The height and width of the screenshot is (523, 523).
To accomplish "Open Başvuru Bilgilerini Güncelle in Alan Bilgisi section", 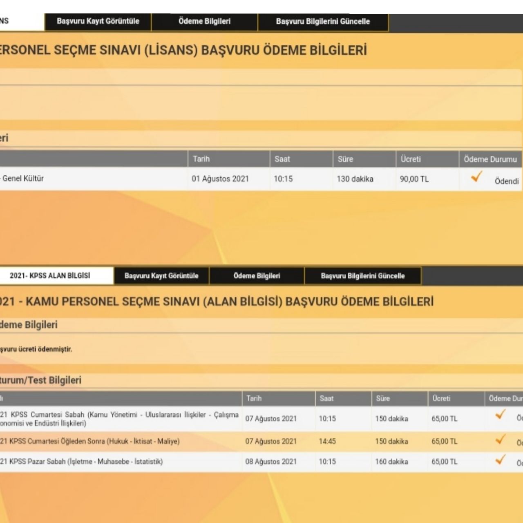I will [363, 276].
